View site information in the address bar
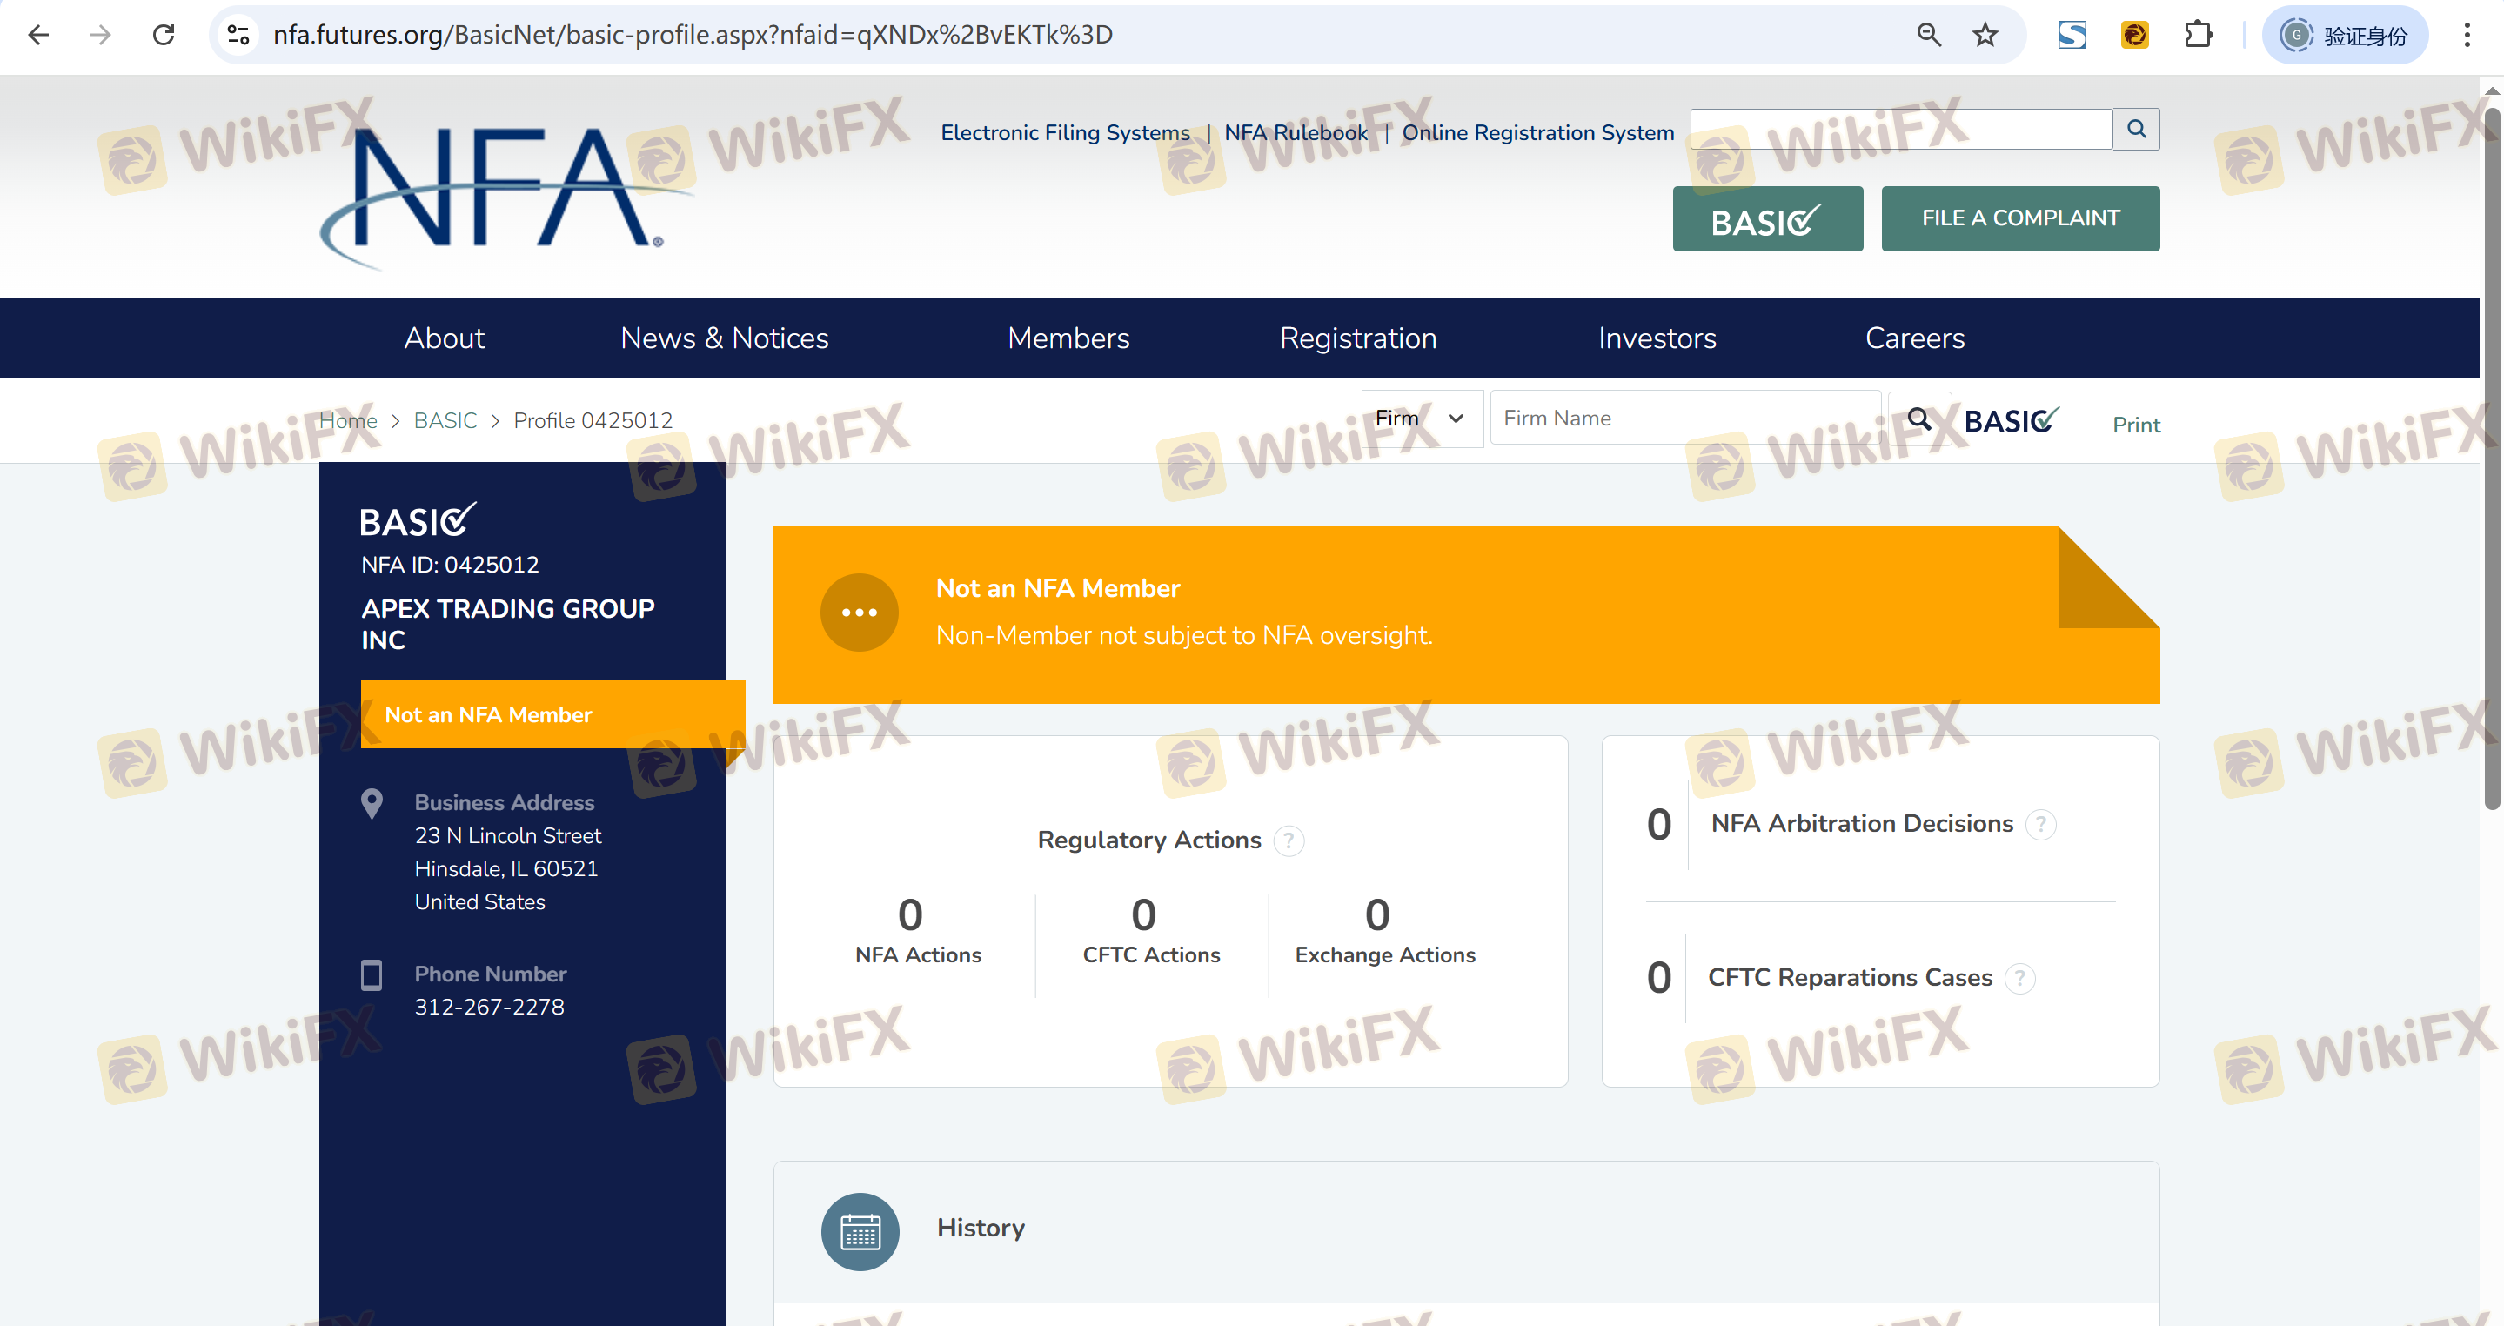This screenshot has width=2504, height=1326. (238, 35)
